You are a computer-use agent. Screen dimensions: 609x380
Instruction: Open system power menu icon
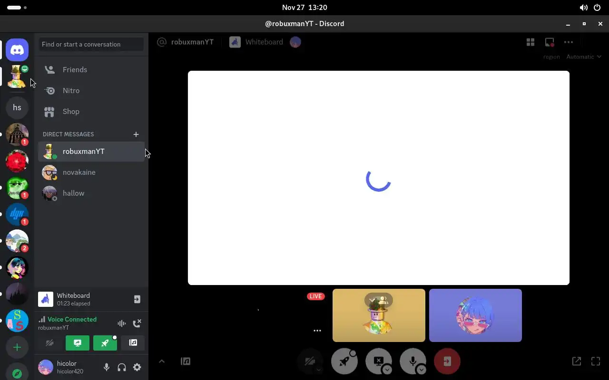(x=598, y=8)
